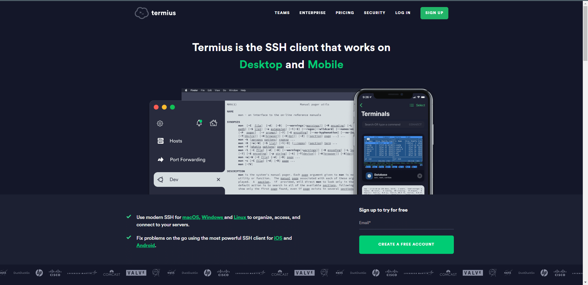Click the Apple logo in the mockup menu bar
The image size is (588, 285).
(x=186, y=90)
